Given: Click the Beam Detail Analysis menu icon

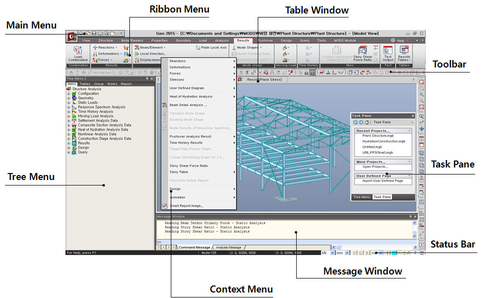Looking at the screenshot, I should tap(165, 105).
